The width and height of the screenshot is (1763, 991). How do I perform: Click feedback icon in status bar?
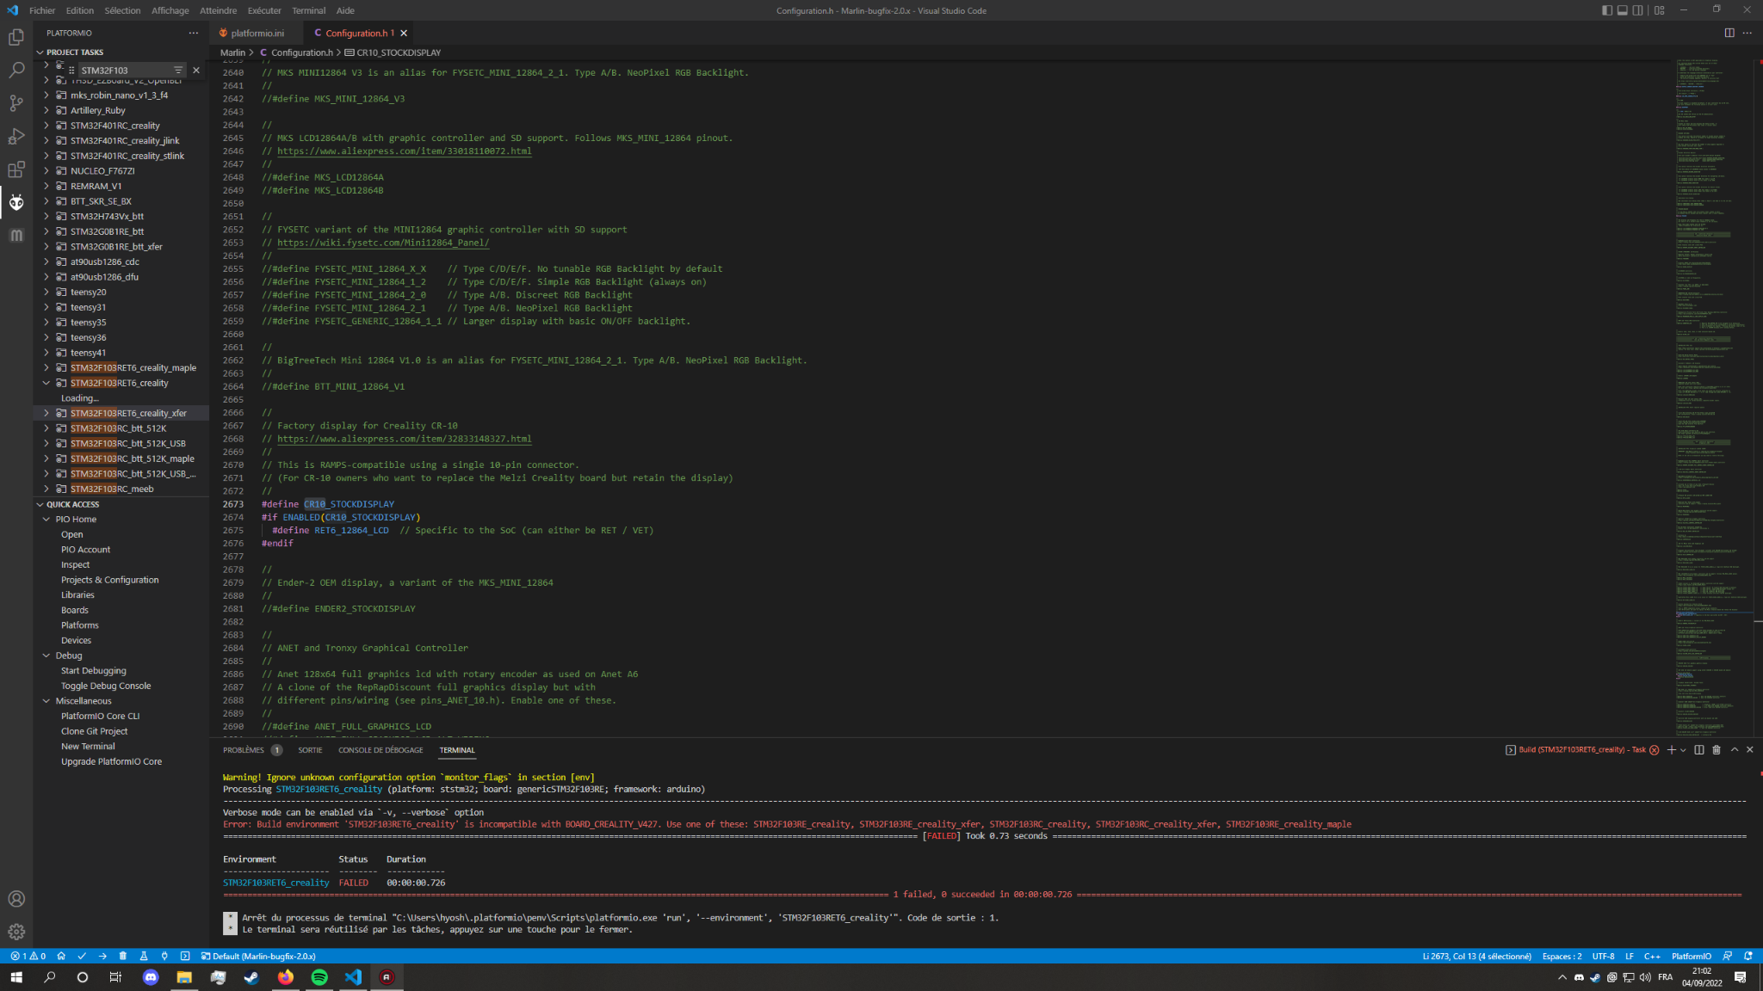pyautogui.click(x=1728, y=956)
